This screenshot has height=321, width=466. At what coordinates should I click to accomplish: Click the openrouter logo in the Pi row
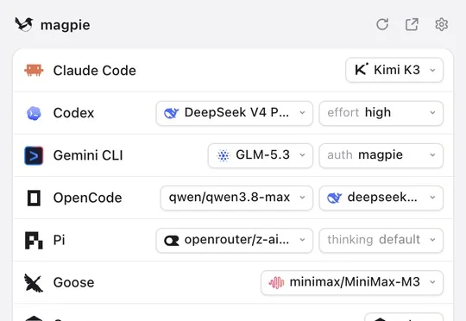click(x=172, y=241)
